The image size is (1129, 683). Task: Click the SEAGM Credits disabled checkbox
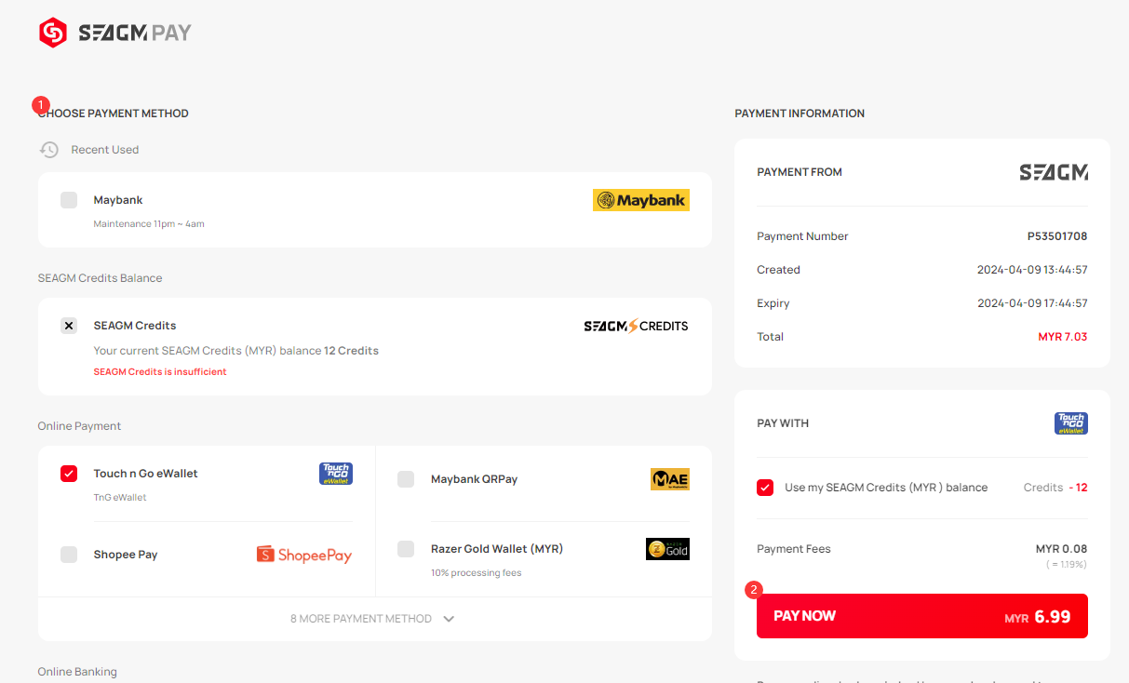[x=69, y=326]
